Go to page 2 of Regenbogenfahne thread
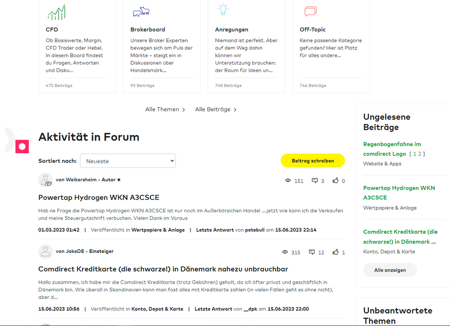The image size is (450, 326). pyautogui.click(x=420, y=154)
